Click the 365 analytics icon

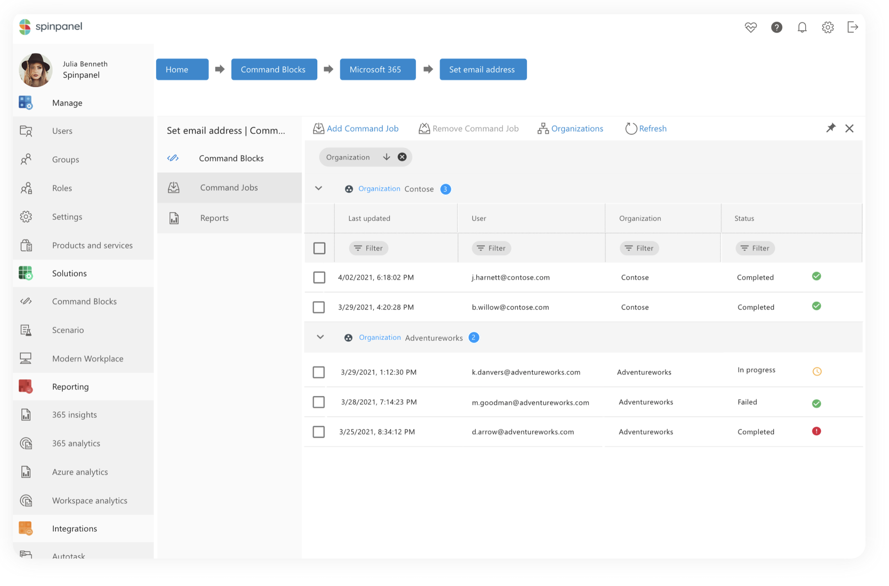tap(26, 443)
